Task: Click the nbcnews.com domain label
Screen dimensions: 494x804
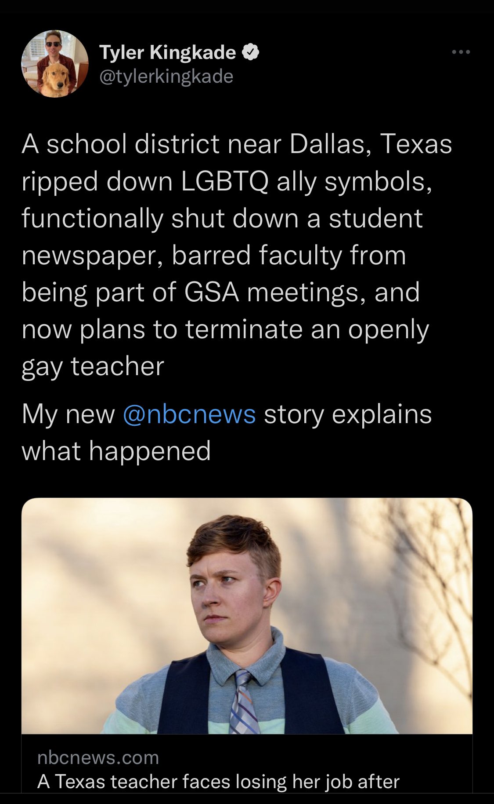Action: [98, 758]
